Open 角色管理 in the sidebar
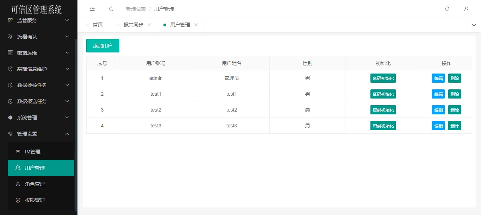Viewport: 481px width, 215px height. click(x=35, y=184)
